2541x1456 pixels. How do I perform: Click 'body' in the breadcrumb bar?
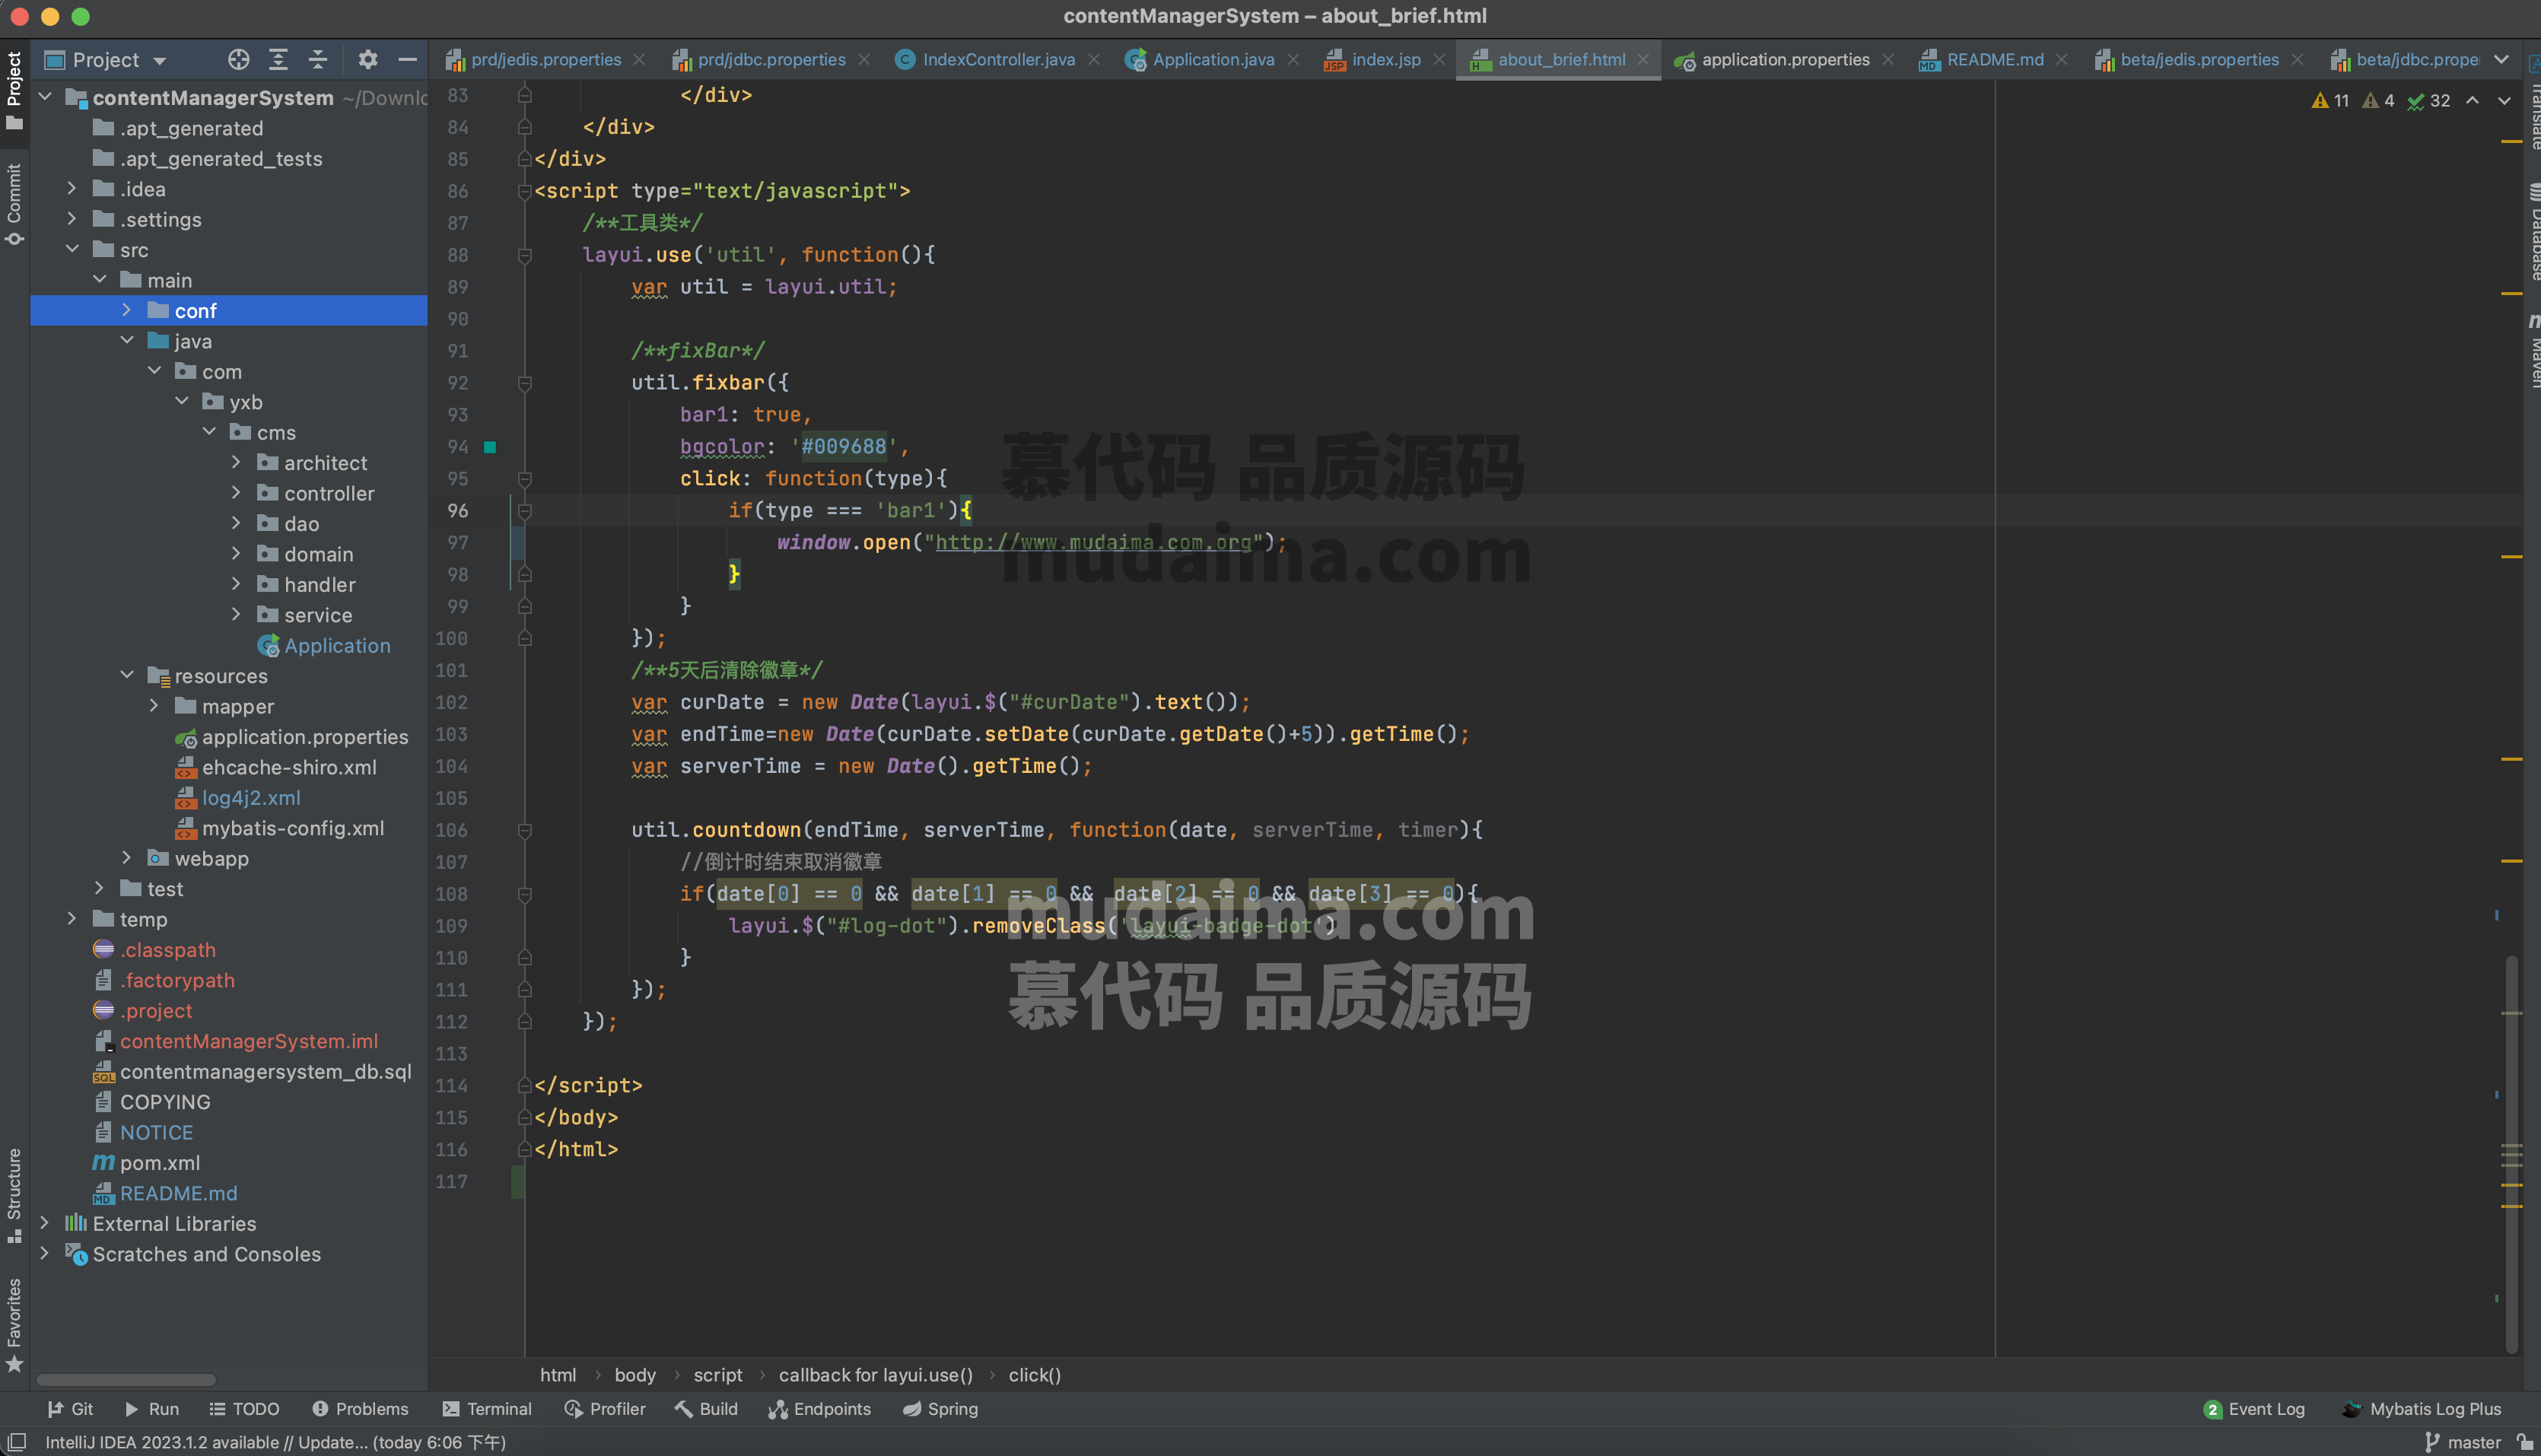point(635,1375)
